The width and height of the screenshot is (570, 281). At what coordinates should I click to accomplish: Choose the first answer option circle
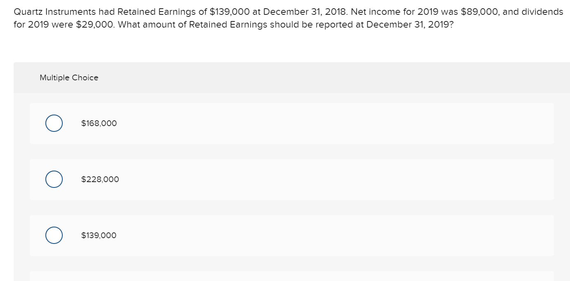coord(54,123)
